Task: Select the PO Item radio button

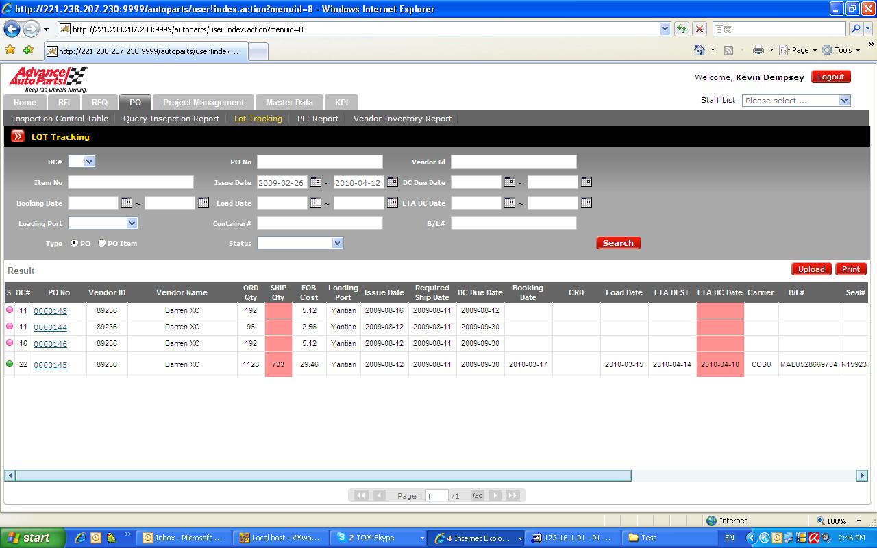Action: coord(102,243)
